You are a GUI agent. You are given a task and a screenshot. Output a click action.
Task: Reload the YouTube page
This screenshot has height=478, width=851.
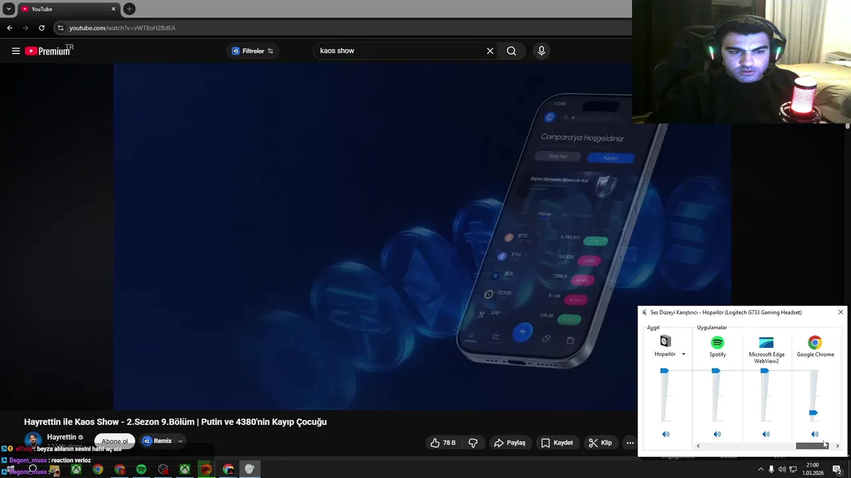(x=41, y=28)
